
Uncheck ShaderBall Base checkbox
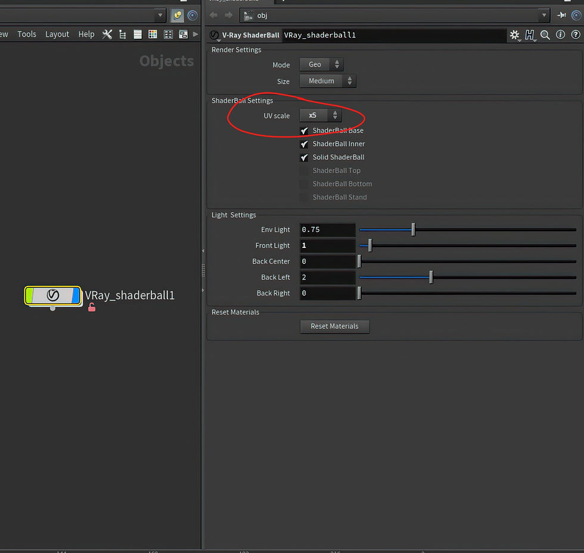305,131
